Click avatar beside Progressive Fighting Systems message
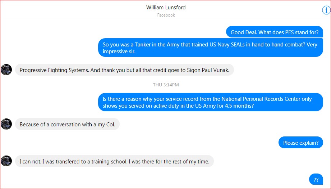 6,70
